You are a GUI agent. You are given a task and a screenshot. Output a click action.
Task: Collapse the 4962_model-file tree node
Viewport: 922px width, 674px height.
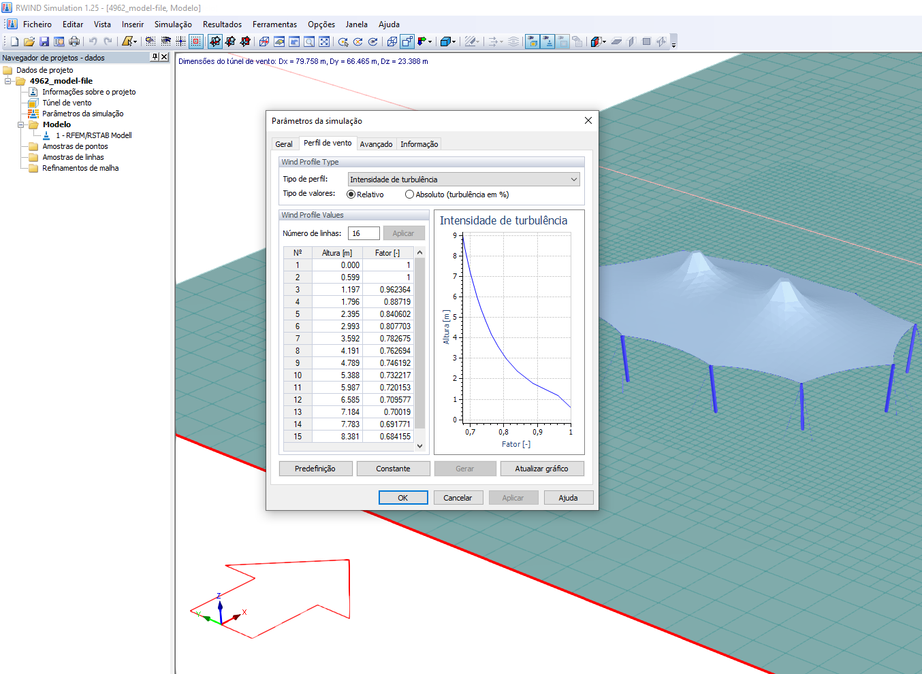pos(8,81)
